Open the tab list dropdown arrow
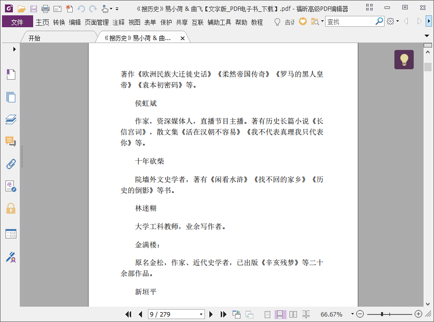The height and width of the screenshot is (322, 434). pyautogui.click(x=427, y=36)
